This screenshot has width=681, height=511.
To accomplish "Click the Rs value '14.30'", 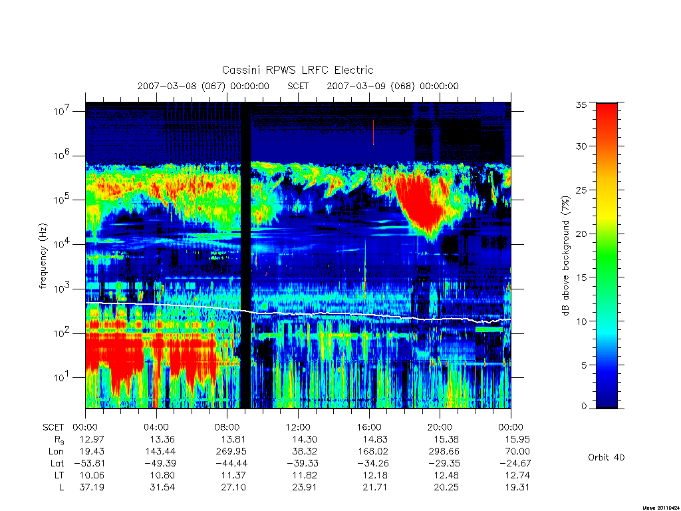I will [x=304, y=439].
